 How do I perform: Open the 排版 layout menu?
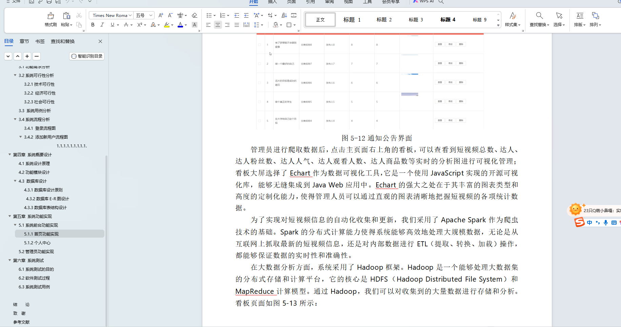click(580, 19)
